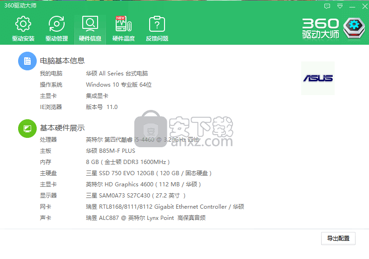Click the feedback chat bubble icon in title bar

point(327,6)
